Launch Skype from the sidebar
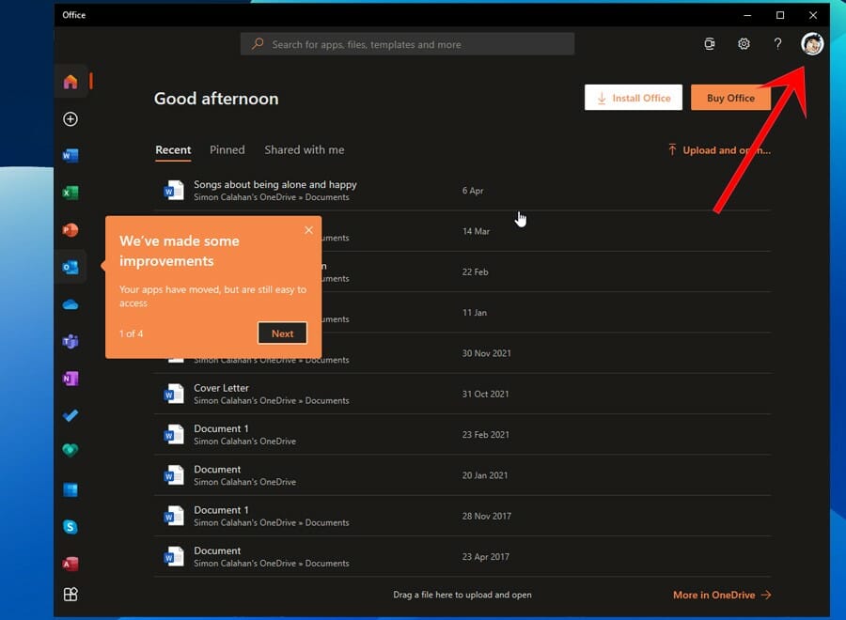 click(x=70, y=527)
